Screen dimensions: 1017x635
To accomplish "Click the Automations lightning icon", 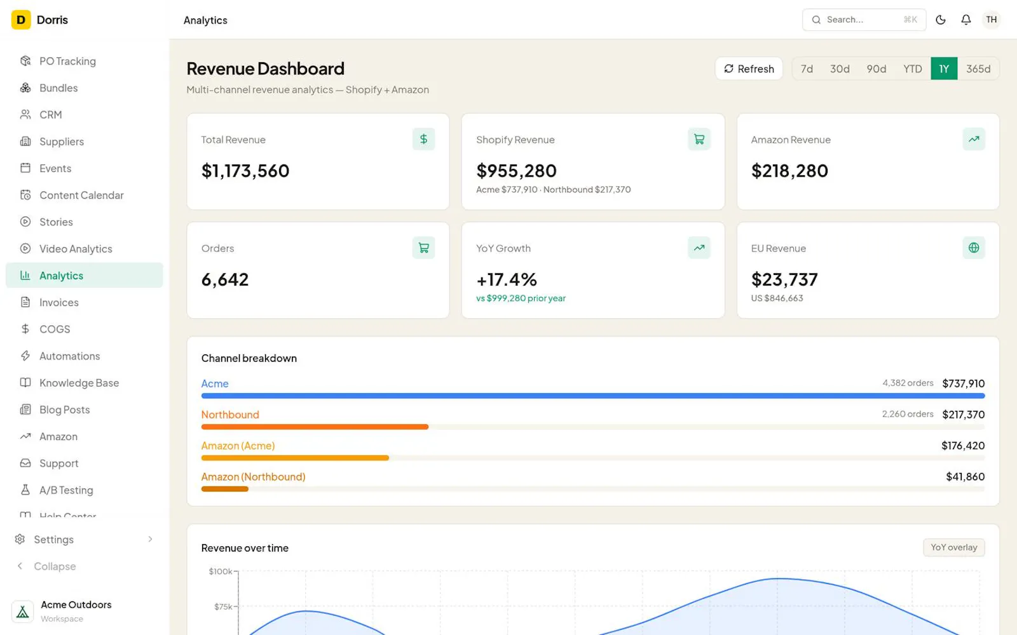I will pos(25,356).
